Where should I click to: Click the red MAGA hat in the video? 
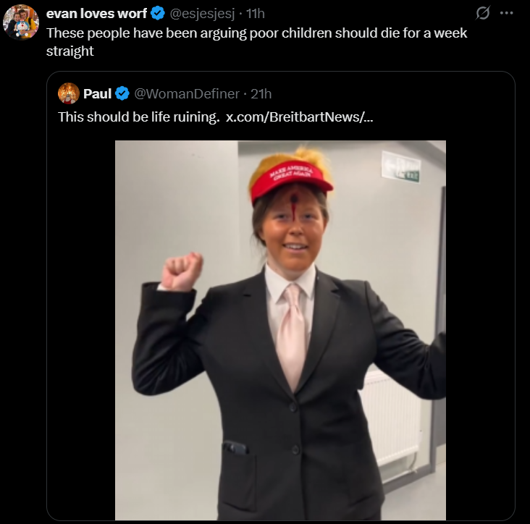click(x=291, y=180)
